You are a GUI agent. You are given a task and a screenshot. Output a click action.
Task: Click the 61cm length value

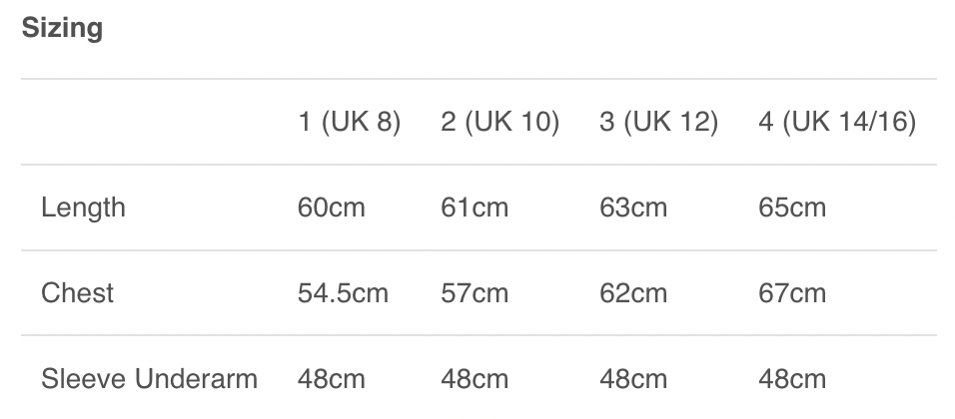coord(474,208)
